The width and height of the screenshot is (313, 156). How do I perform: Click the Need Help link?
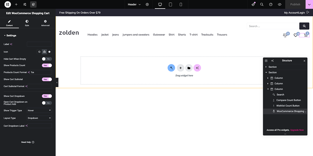click(x=28, y=142)
